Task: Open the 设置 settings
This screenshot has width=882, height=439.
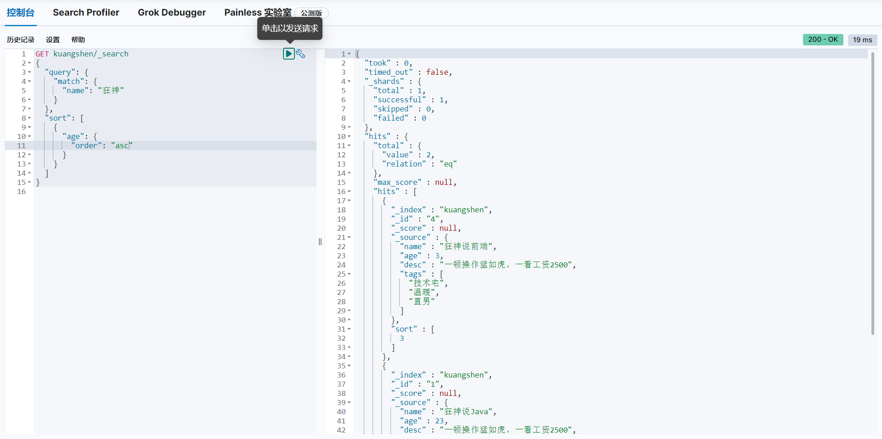Action: pos(53,40)
